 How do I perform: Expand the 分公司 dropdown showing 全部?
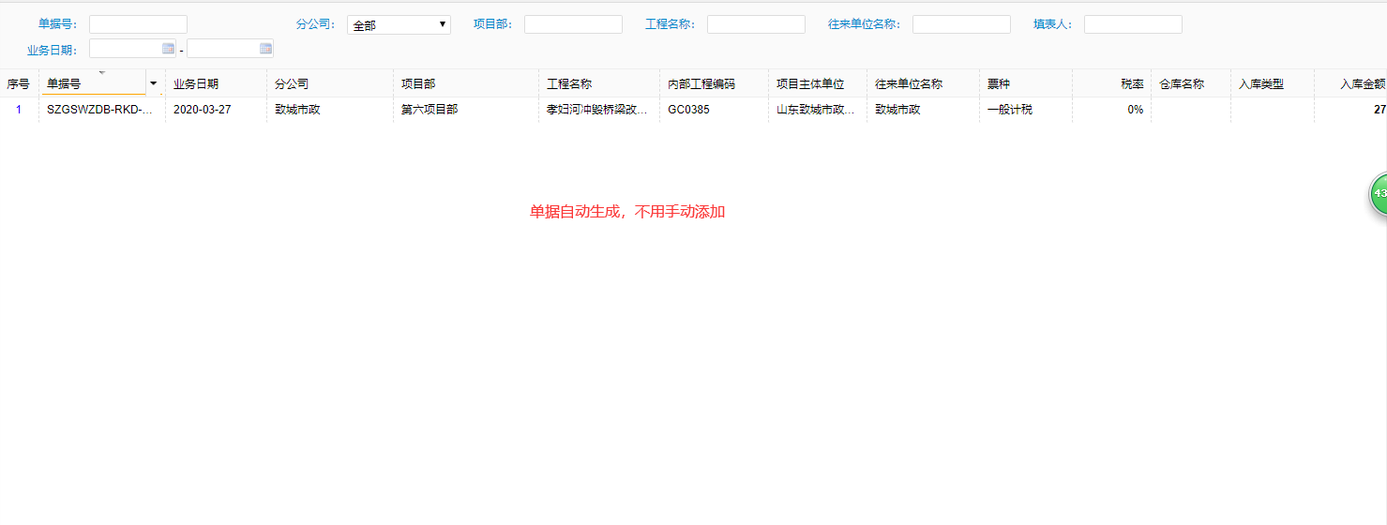(399, 25)
